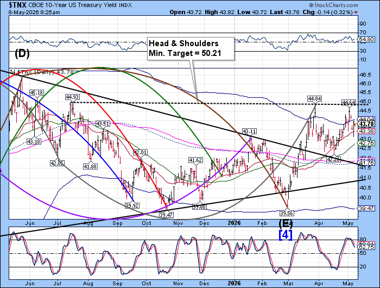Click the 45.18 peak price label
Screen dimensions: 380x288
(36, 93)
